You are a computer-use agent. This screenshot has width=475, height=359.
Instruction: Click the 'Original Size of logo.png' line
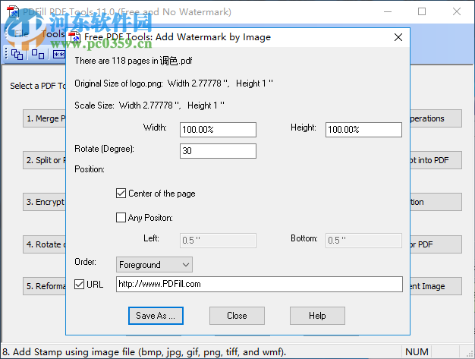[174, 83]
